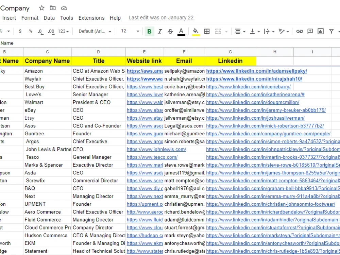
Task: Select the Email header cell
Action: pos(184,61)
